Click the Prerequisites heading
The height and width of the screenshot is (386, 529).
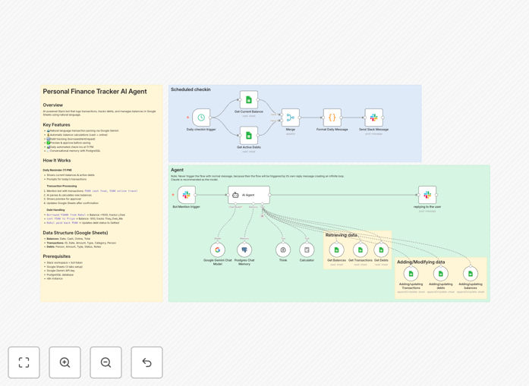[57, 256]
